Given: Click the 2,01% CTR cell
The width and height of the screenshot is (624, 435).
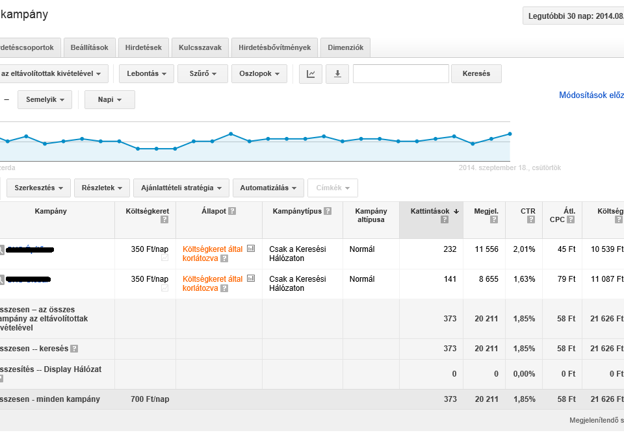Looking at the screenshot, I should [x=524, y=249].
